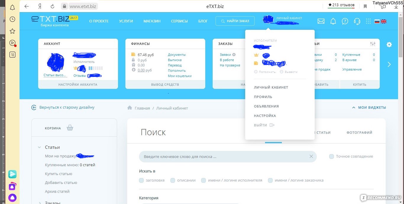Open the МАГАЗИН navigation menu item
The image size is (404, 204).
pyautogui.click(x=152, y=21)
